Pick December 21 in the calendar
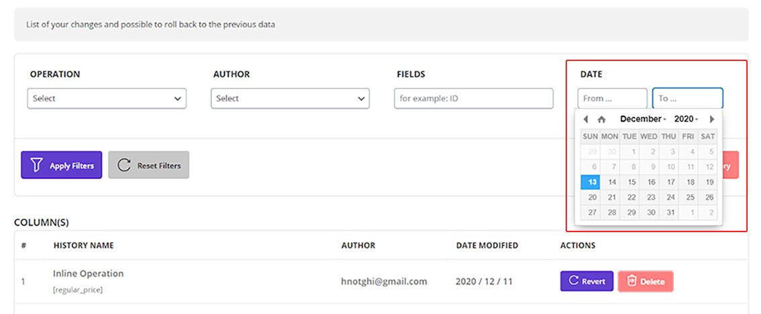 [x=611, y=197]
